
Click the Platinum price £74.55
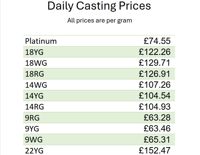tap(157, 41)
